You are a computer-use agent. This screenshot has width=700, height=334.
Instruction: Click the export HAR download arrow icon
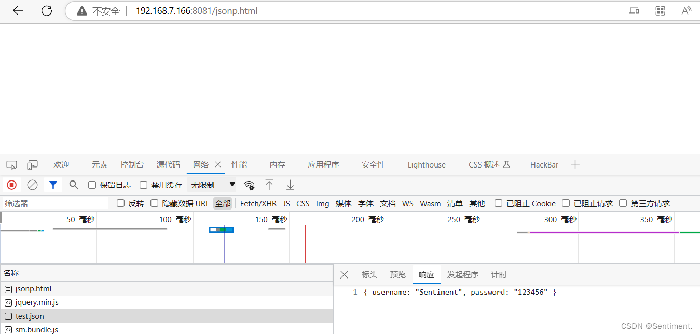(291, 185)
